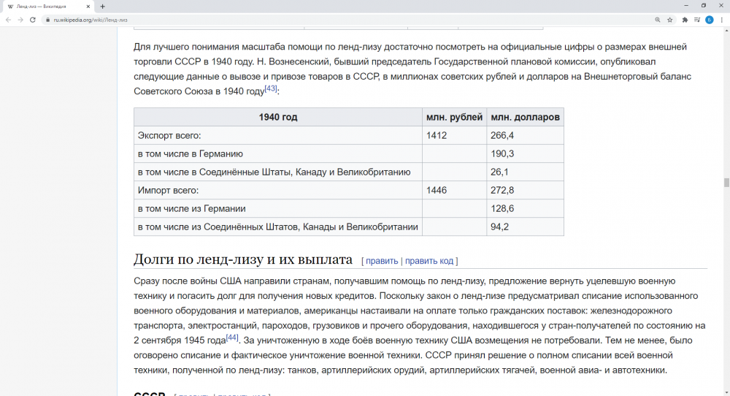Viewport: 730px width, 396px height.
Task: Open footnote reference [44]
Action: coord(232,337)
